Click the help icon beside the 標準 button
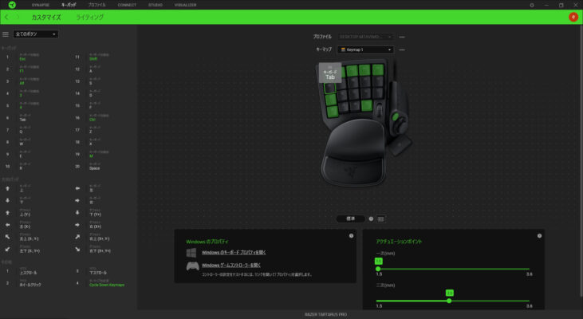This screenshot has width=583, height=319. [x=371, y=219]
